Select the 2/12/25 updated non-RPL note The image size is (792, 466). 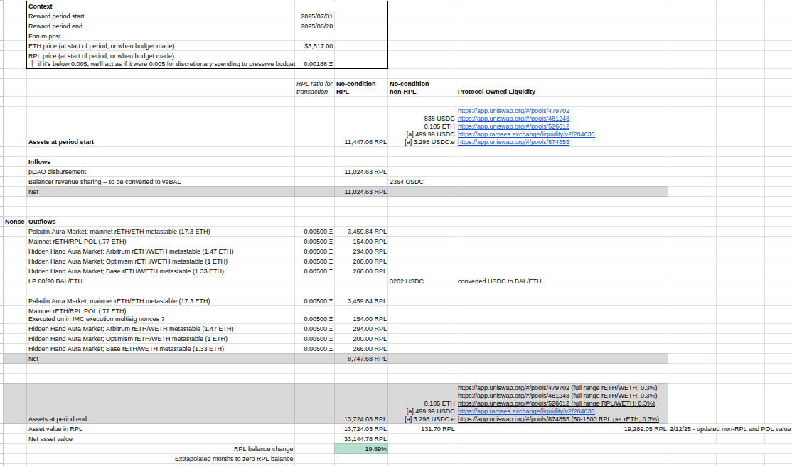click(730, 429)
